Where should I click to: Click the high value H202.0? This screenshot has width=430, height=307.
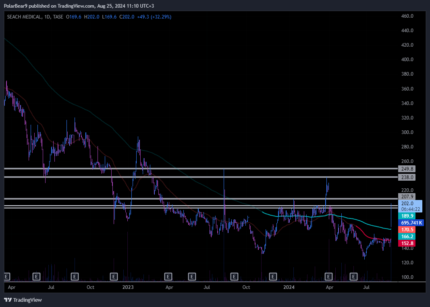[x=91, y=17]
